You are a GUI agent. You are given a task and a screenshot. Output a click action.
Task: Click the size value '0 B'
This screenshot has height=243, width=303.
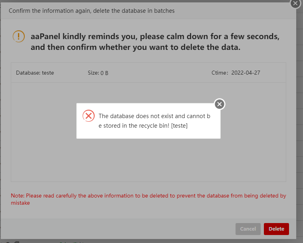(105, 73)
